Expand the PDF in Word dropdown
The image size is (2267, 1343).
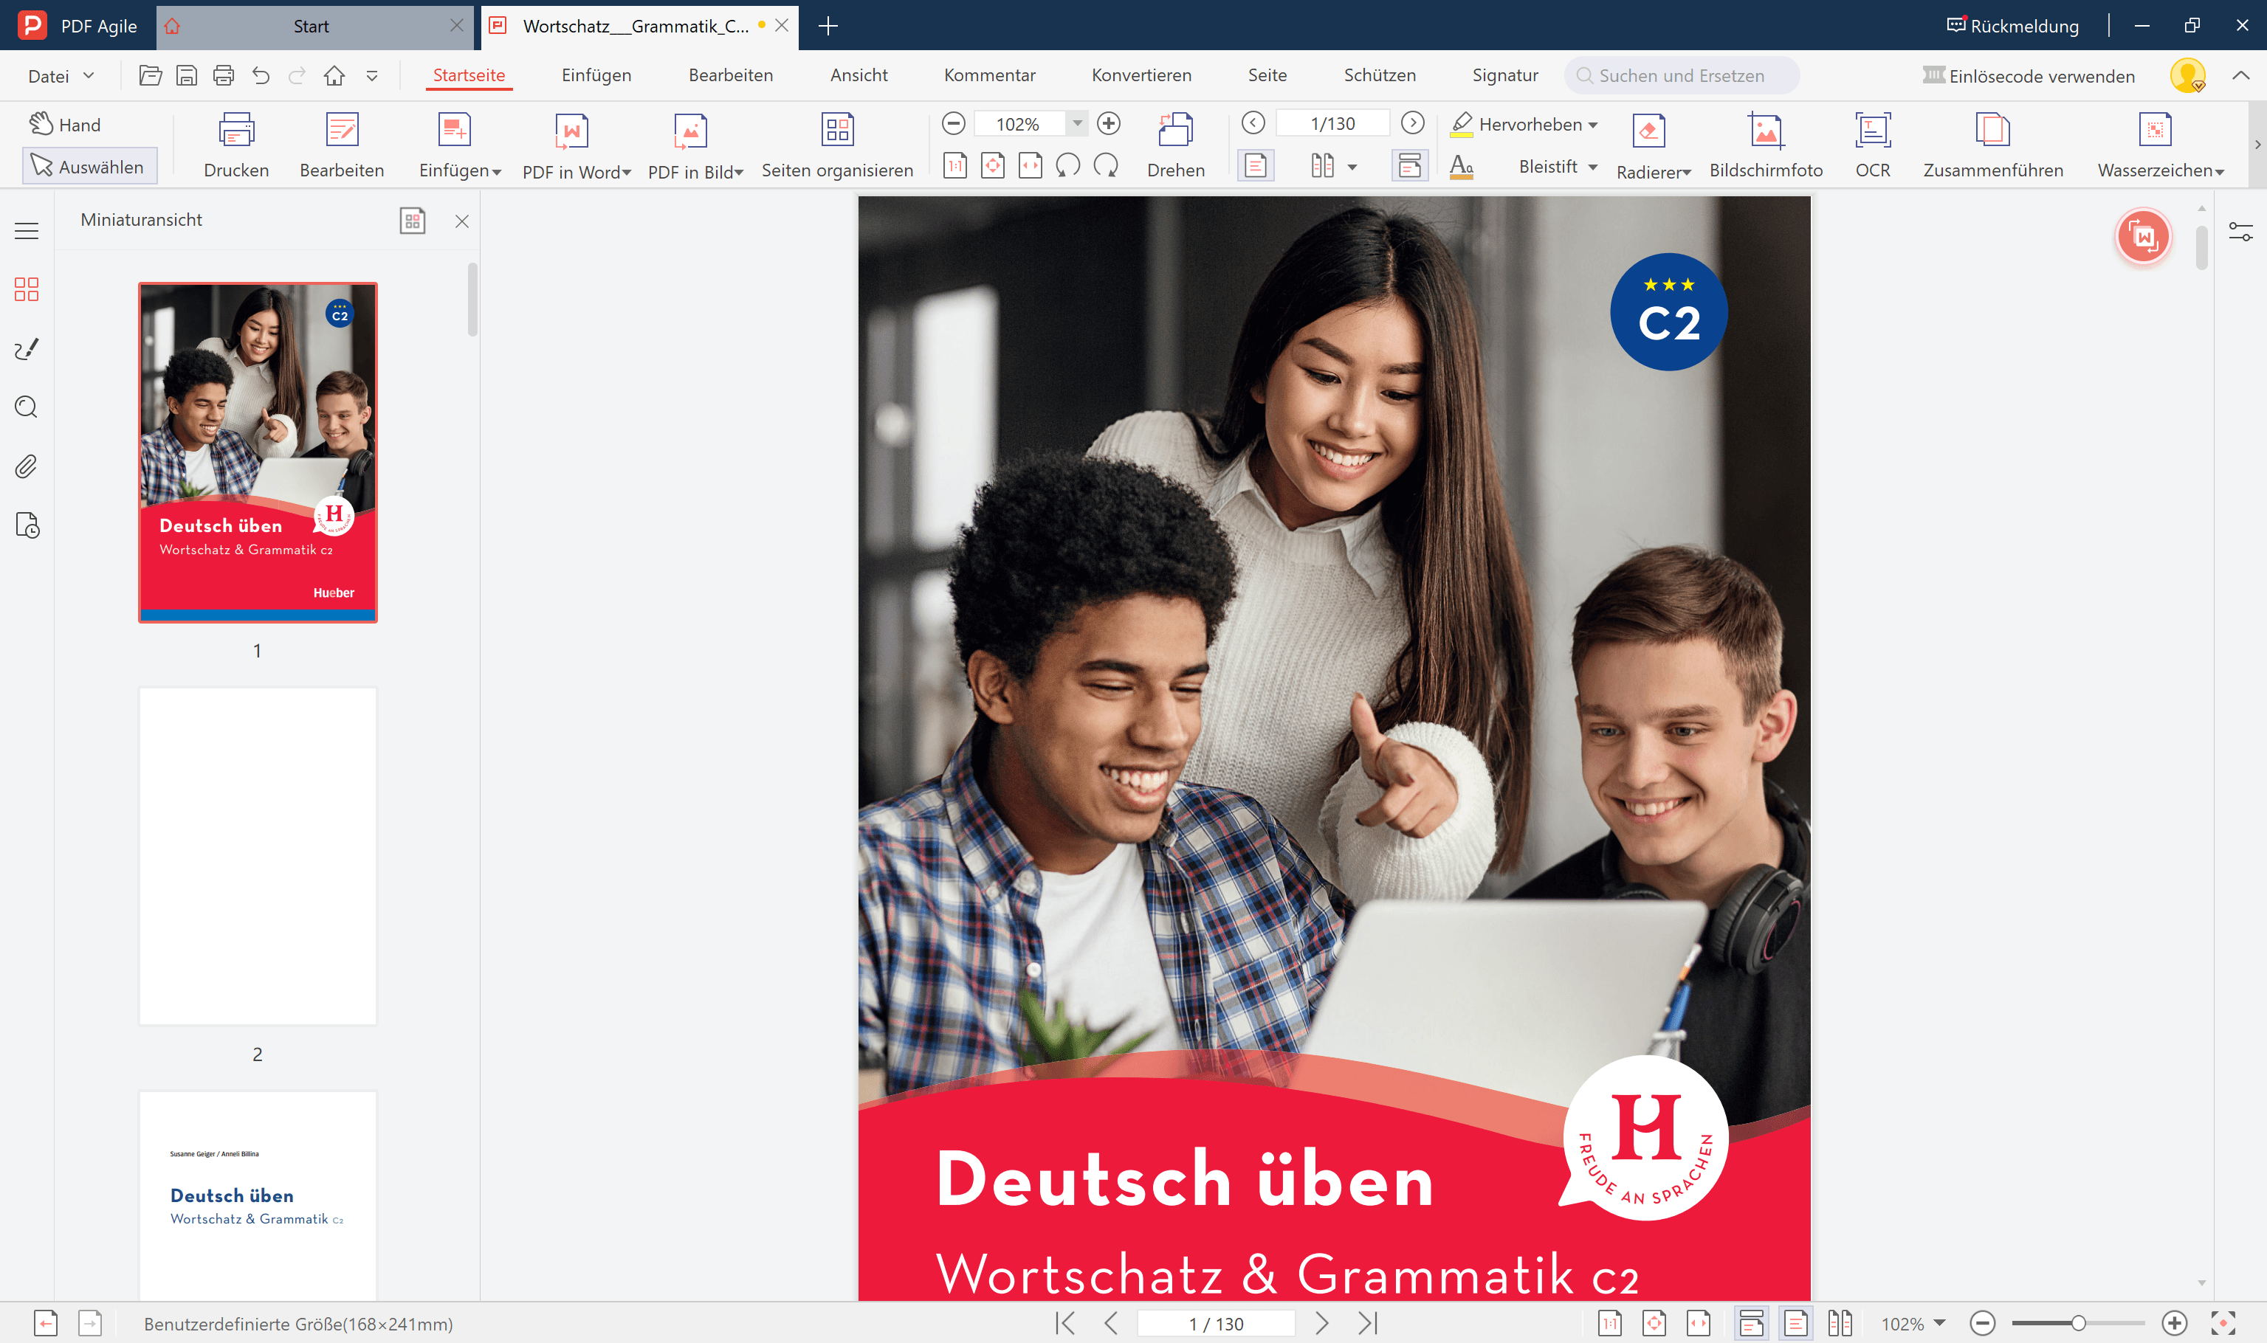627,172
